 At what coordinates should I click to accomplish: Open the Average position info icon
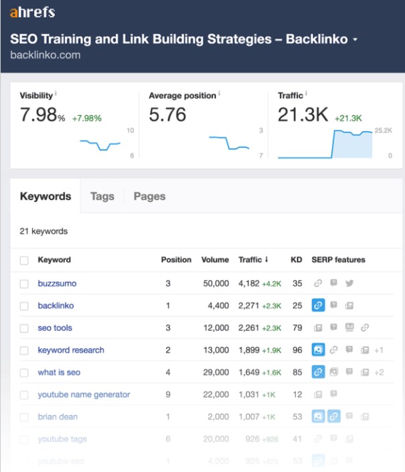(x=220, y=94)
